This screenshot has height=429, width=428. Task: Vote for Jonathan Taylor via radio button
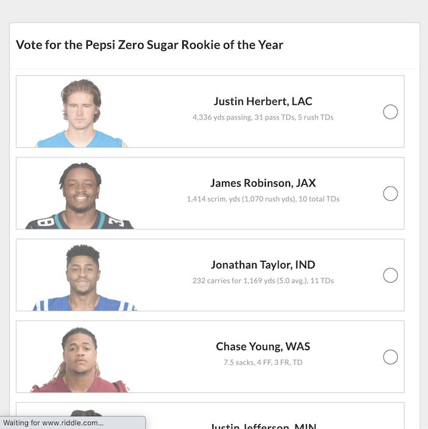pyautogui.click(x=390, y=275)
